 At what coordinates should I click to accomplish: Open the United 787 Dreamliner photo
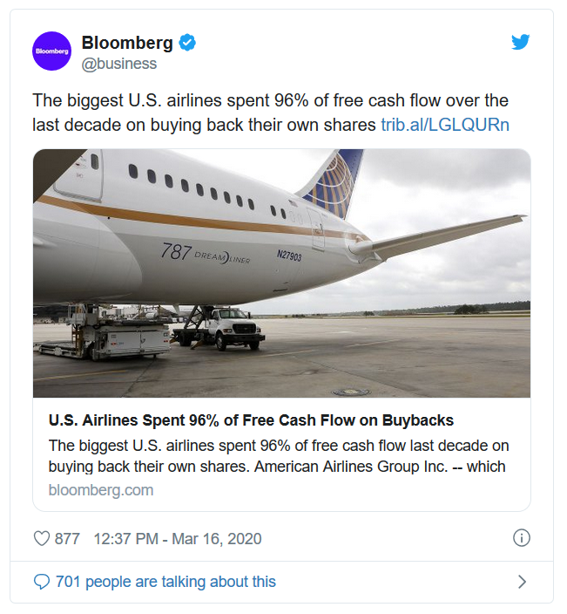(x=281, y=273)
